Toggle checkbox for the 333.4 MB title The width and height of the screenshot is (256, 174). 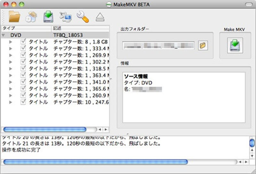(23, 48)
